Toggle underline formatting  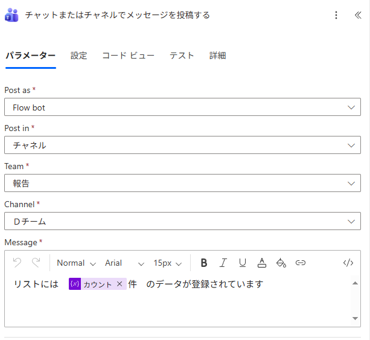pos(242,263)
